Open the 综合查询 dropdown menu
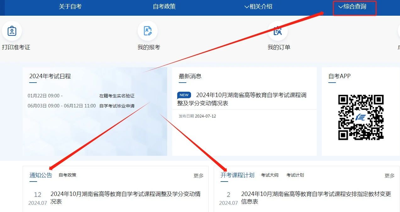The width and height of the screenshot is (400, 212). pyautogui.click(x=354, y=7)
